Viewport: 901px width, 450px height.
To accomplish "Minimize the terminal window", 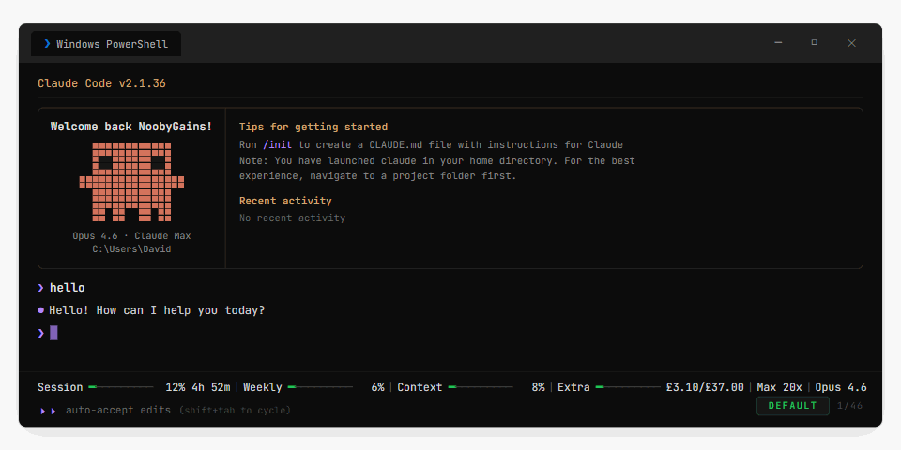I will click(778, 43).
